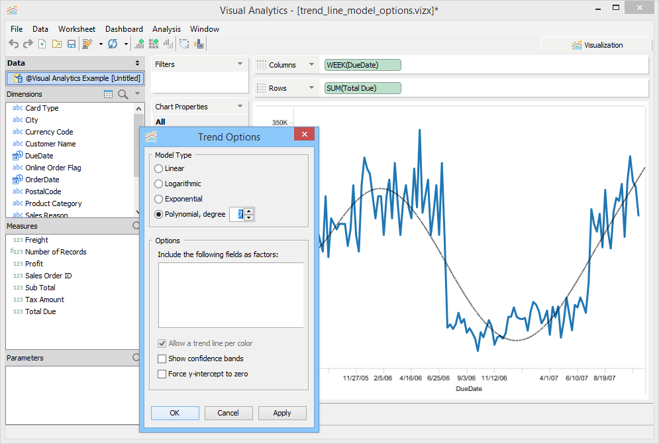Check Force y-intercept to zero
659x444 pixels.
click(x=162, y=374)
